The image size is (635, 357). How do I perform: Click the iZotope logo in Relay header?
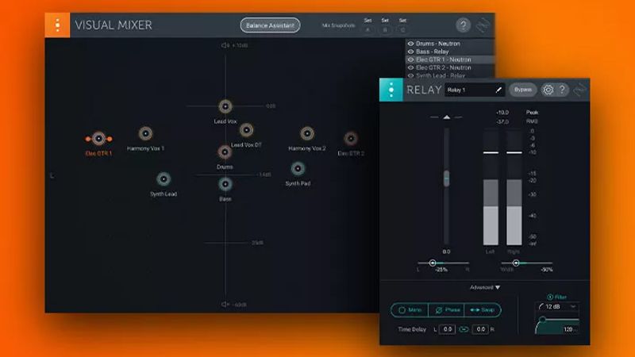[579, 90]
